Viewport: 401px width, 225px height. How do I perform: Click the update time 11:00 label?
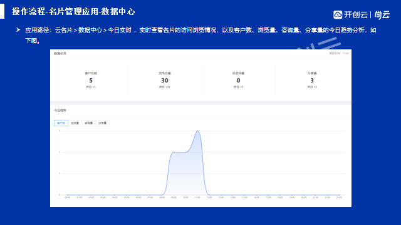339,53
